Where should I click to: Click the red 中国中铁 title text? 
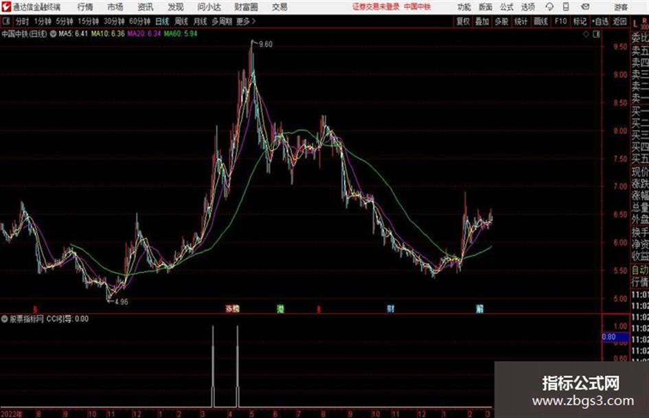tap(418, 7)
